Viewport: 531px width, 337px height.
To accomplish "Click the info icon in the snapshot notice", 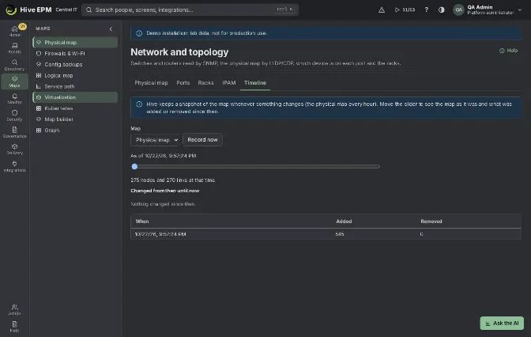I will click(x=139, y=104).
